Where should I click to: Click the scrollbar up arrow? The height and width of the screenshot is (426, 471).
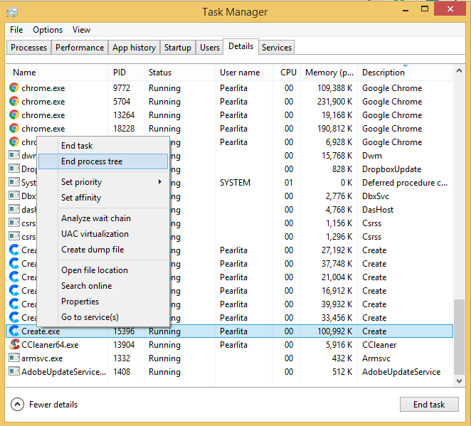(x=459, y=71)
